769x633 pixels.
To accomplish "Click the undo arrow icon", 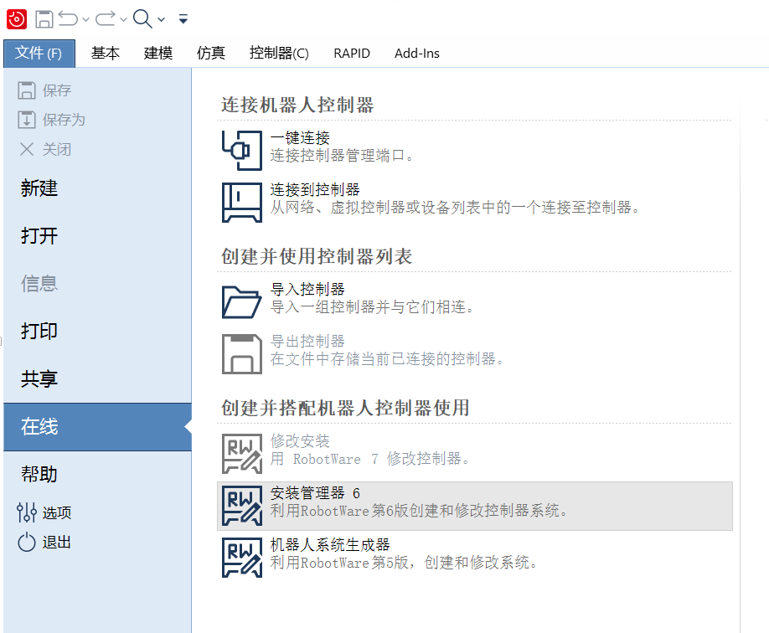I will pyautogui.click(x=68, y=18).
